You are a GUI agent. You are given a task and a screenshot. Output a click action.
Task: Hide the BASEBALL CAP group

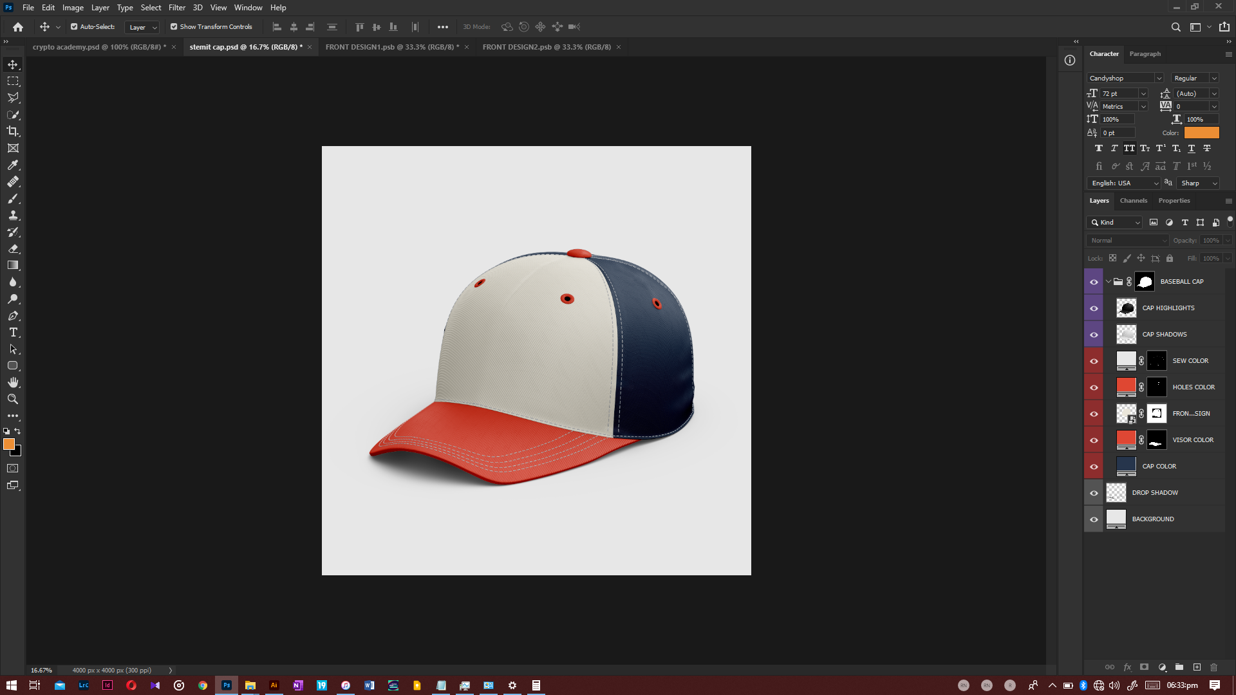pyautogui.click(x=1094, y=282)
